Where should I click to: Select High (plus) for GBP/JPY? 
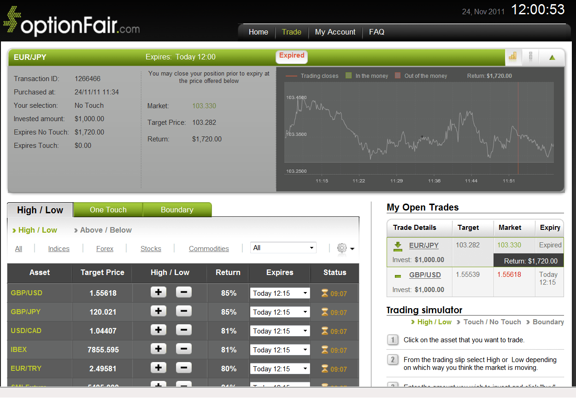pos(159,311)
